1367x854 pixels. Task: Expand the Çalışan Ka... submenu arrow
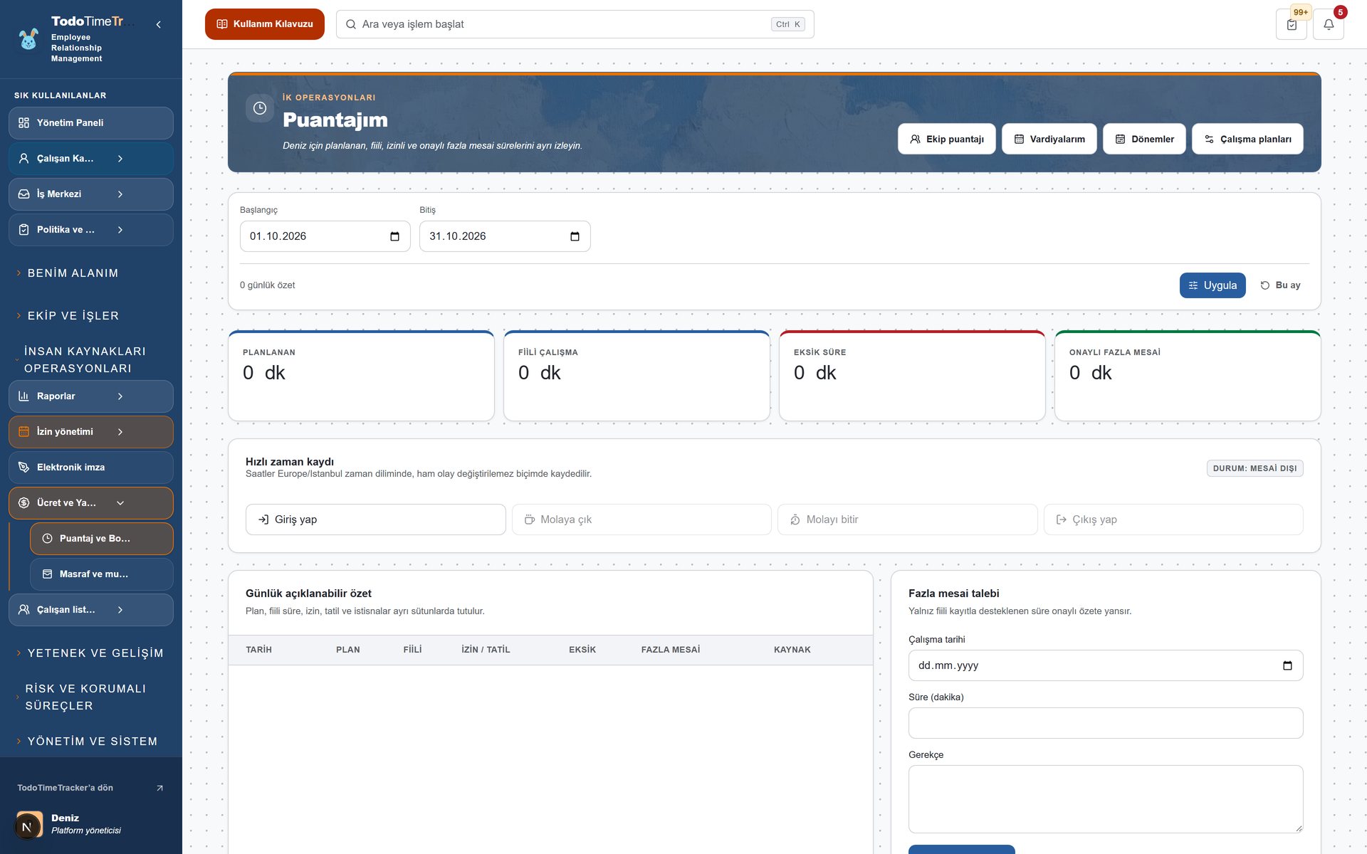(x=120, y=159)
